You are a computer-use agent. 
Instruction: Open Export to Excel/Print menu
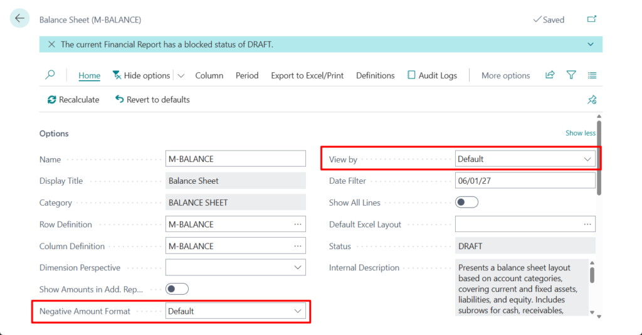(x=307, y=75)
